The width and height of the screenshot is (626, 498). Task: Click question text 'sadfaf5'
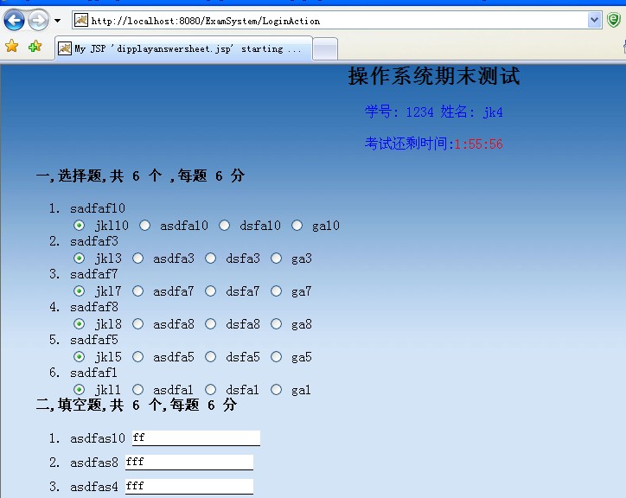pos(94,340)
